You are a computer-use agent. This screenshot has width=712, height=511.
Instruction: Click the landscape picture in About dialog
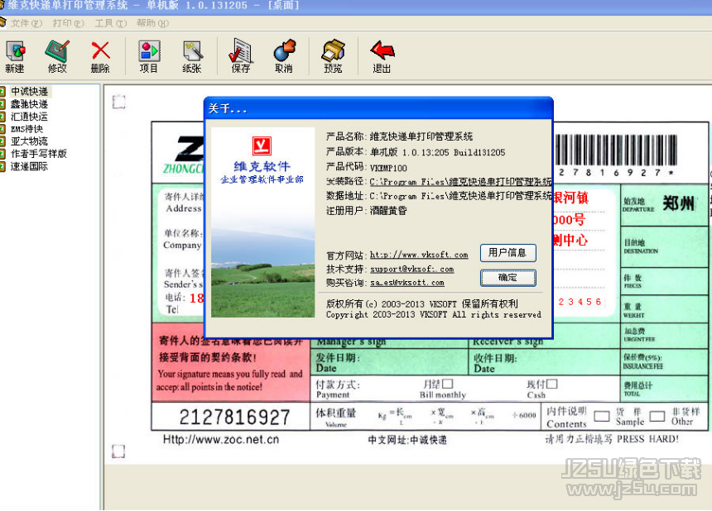point(263,270)
